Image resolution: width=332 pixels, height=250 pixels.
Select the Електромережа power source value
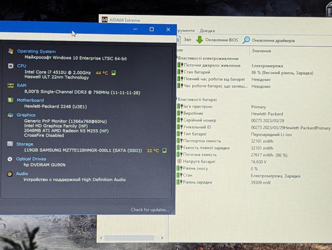pyautogui.click(x=267, y=66)
